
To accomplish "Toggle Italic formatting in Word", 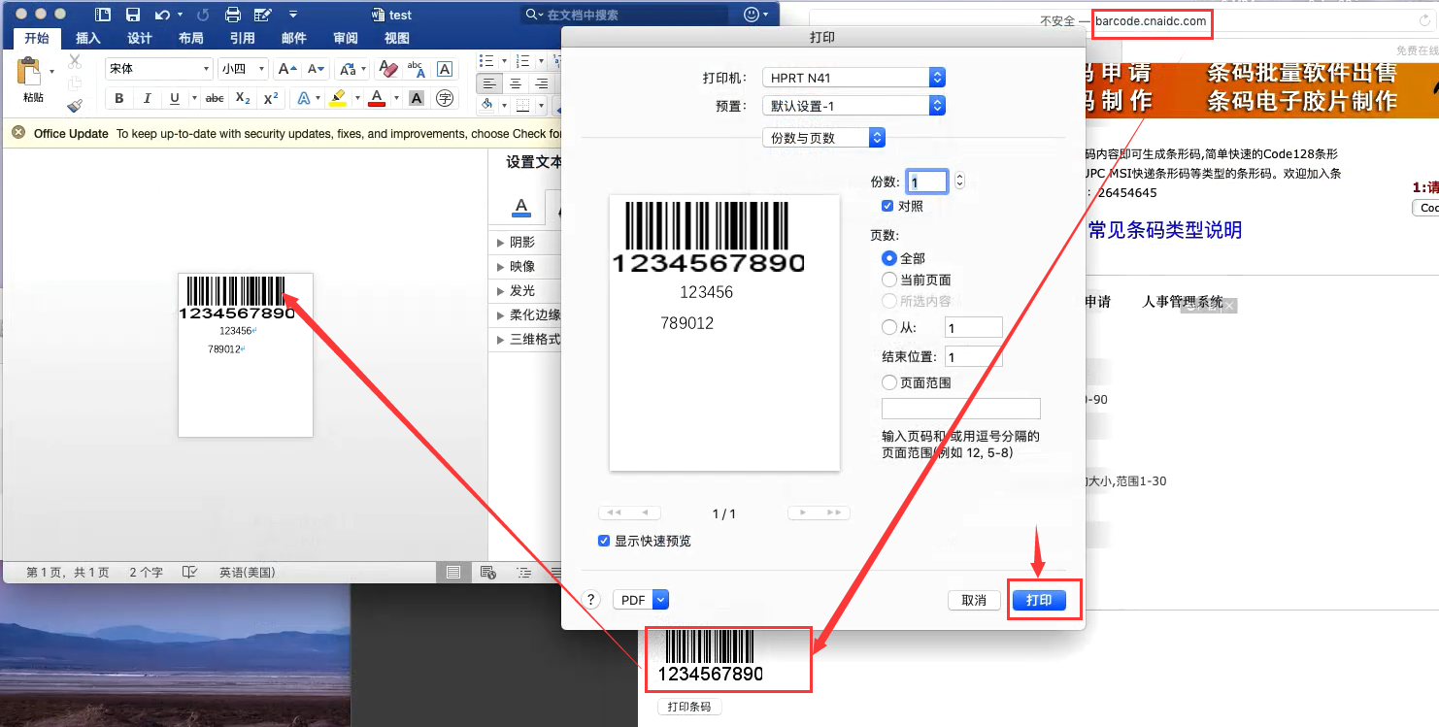I will (148, 98).
